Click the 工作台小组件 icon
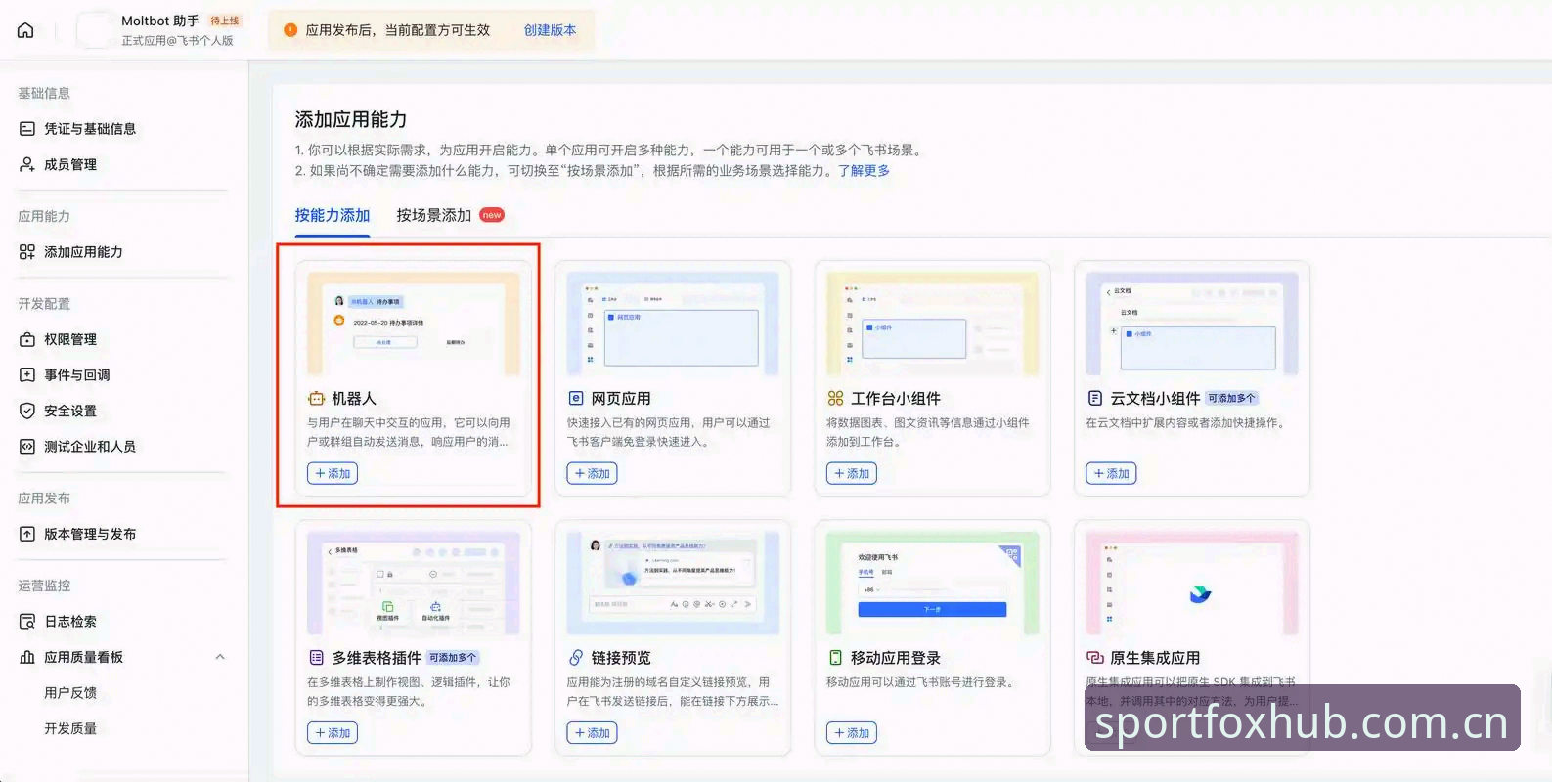This screenshot has width=1552, height=782. point(835,399)
